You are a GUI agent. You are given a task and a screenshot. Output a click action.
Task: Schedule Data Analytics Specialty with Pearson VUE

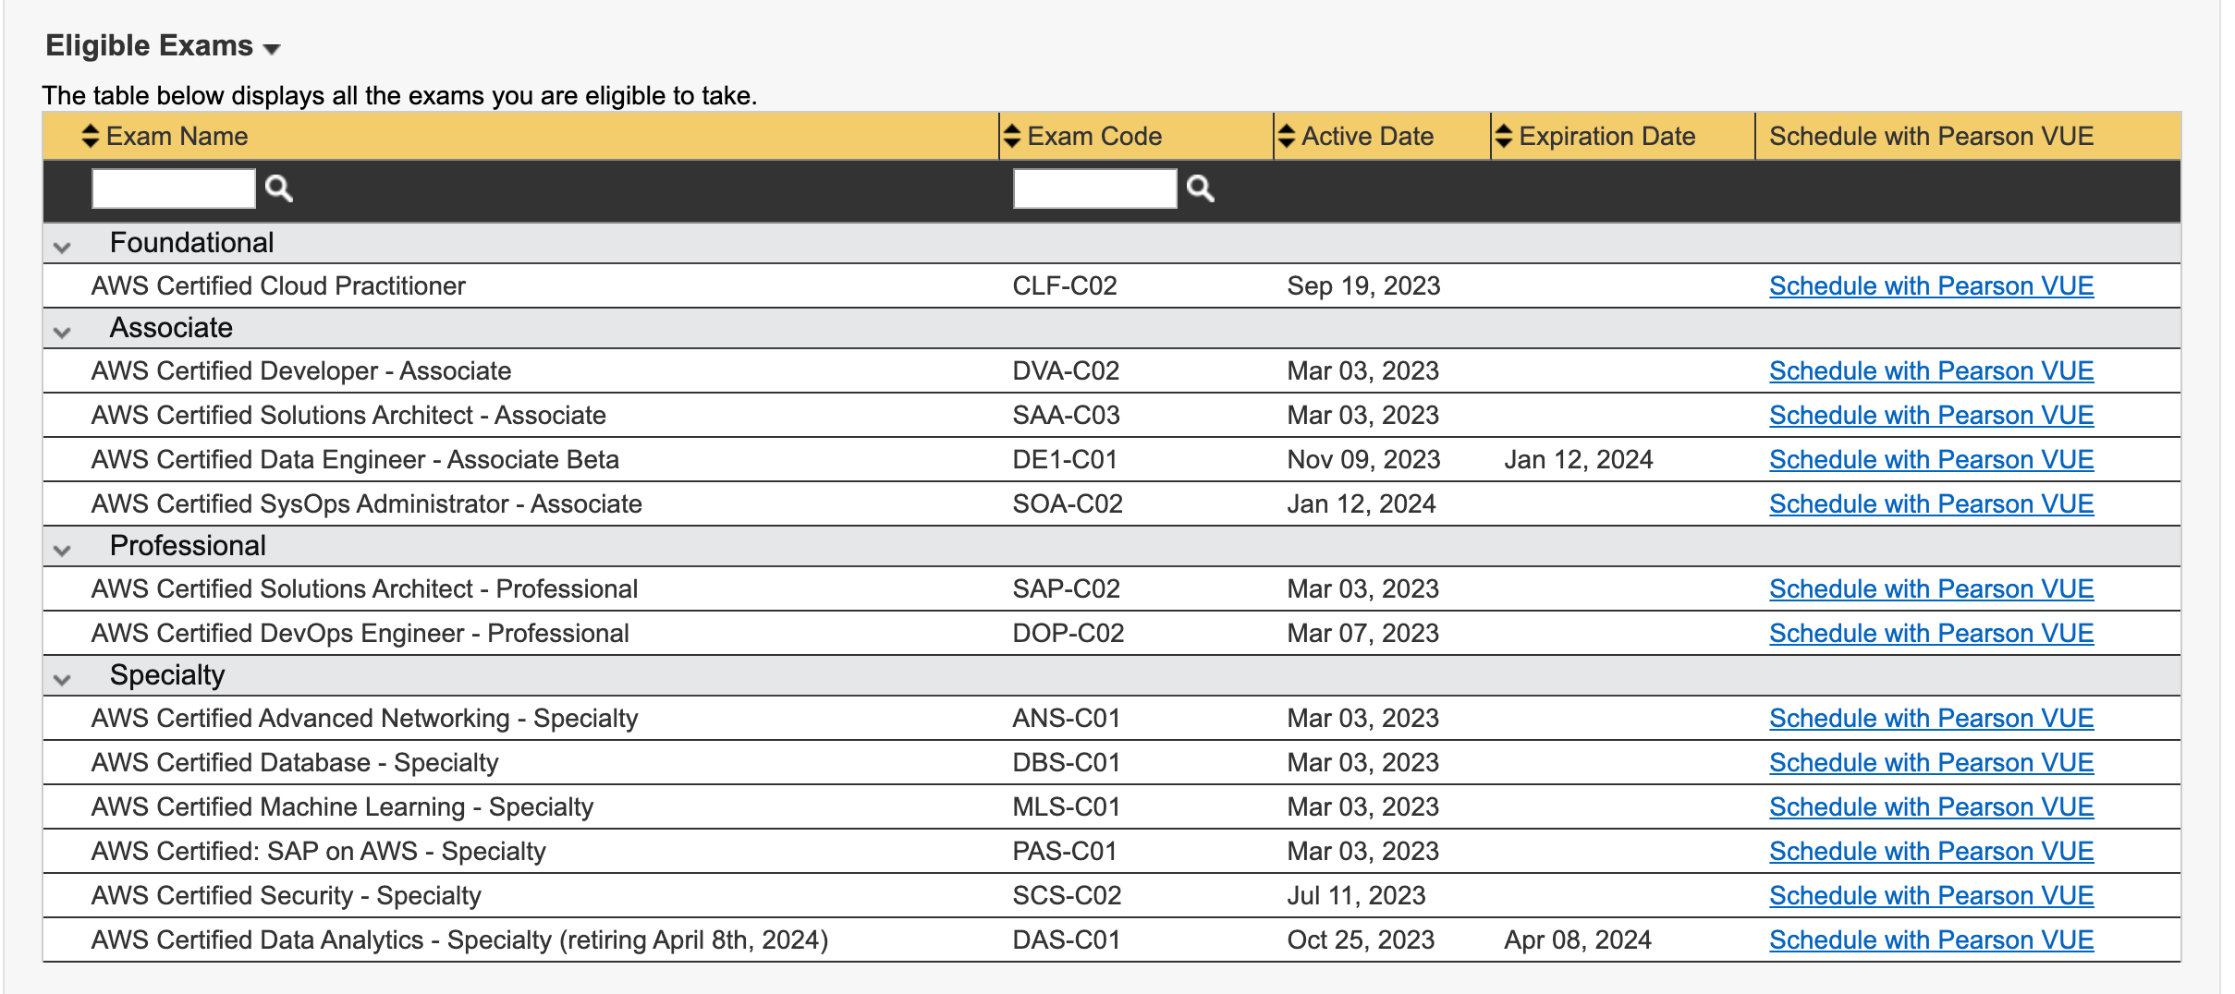1931,940
